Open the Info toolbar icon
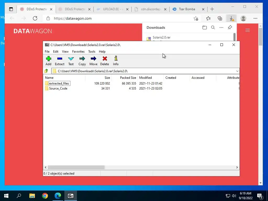Viewport: 268px width, 201px height. pos(116,61)
